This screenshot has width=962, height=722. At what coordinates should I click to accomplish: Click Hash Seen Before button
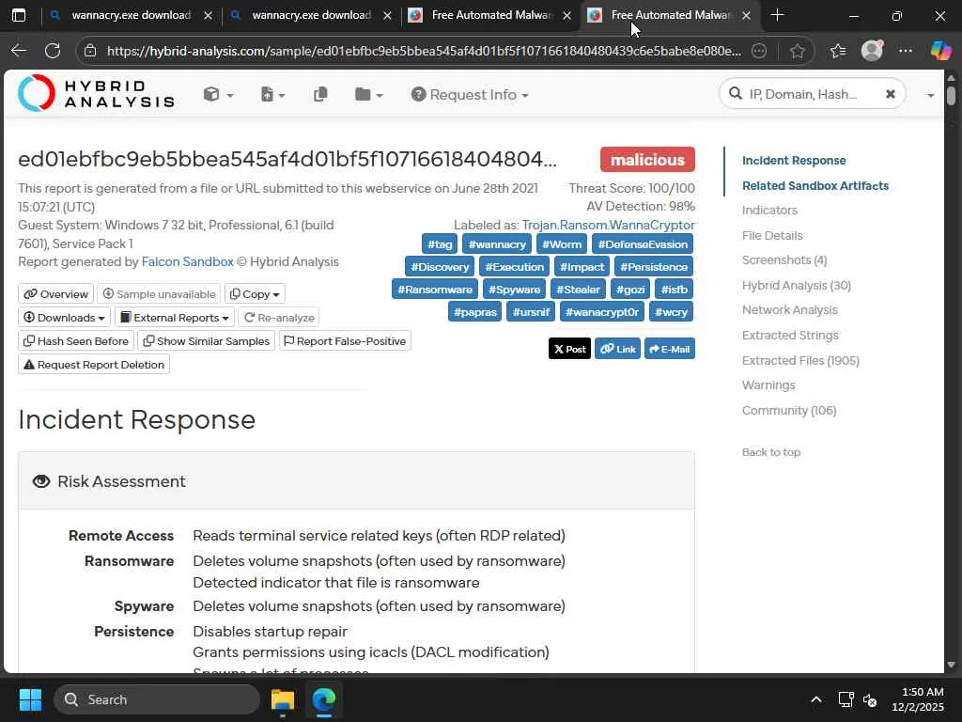tap(76, 341)
